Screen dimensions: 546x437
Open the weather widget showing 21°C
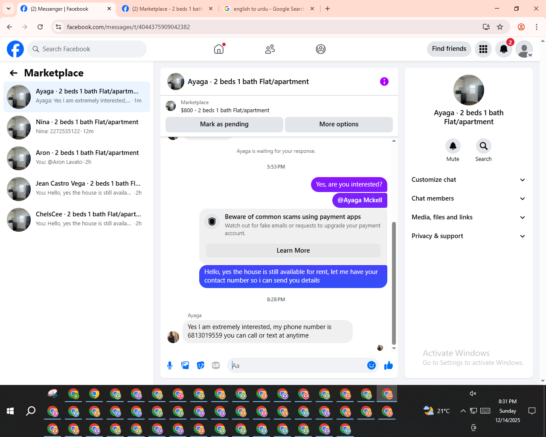tap(436, 411)
